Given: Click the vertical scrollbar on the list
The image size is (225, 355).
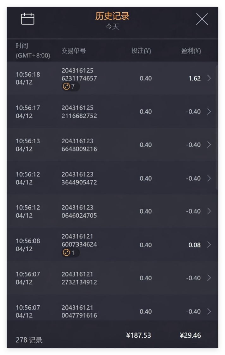Looking at the screenshot, I should click(x=216, y=127).
